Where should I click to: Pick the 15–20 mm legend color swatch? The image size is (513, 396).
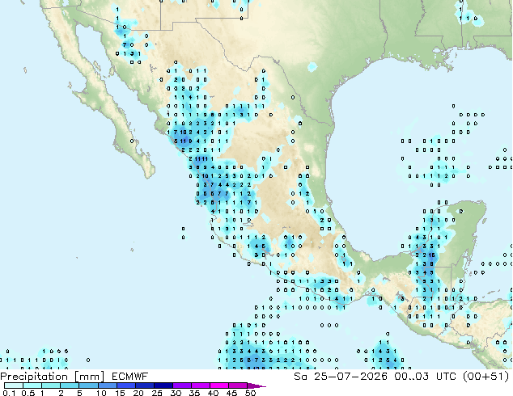point(125,385)
